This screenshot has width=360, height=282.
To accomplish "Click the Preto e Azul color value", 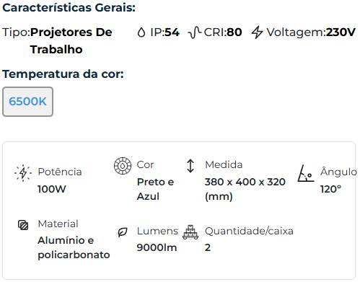I will click(x=155, y=189).
